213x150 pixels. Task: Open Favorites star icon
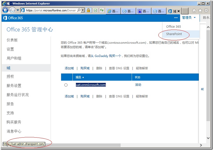(x=200, y=10)
